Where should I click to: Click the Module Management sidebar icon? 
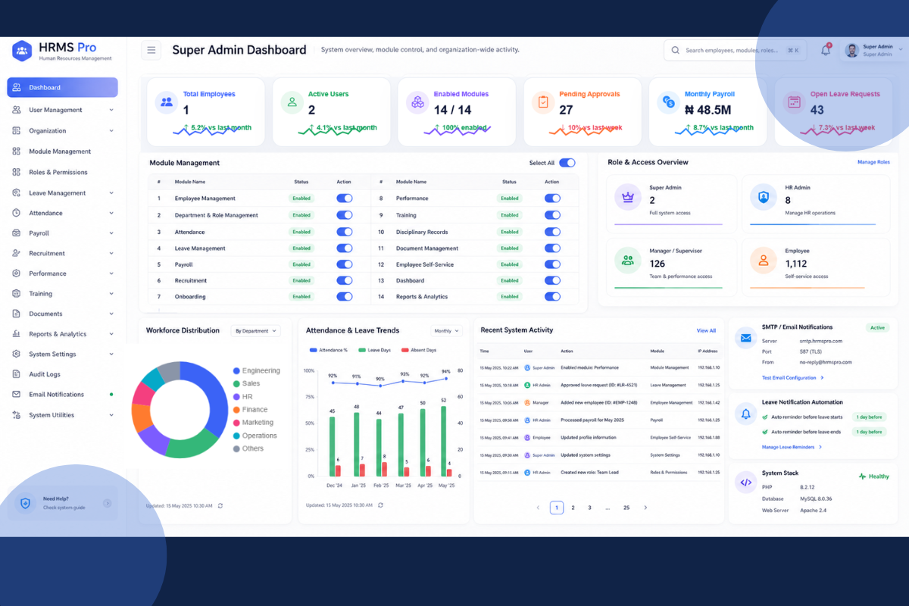16,151
